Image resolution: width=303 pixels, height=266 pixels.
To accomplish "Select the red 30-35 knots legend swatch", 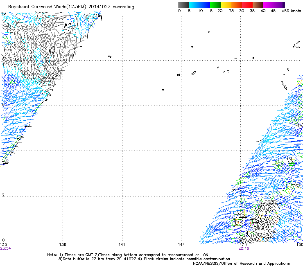I will pos(247,5).
